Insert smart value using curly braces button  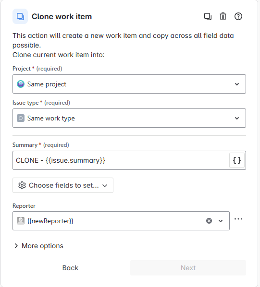coord(237,160)
